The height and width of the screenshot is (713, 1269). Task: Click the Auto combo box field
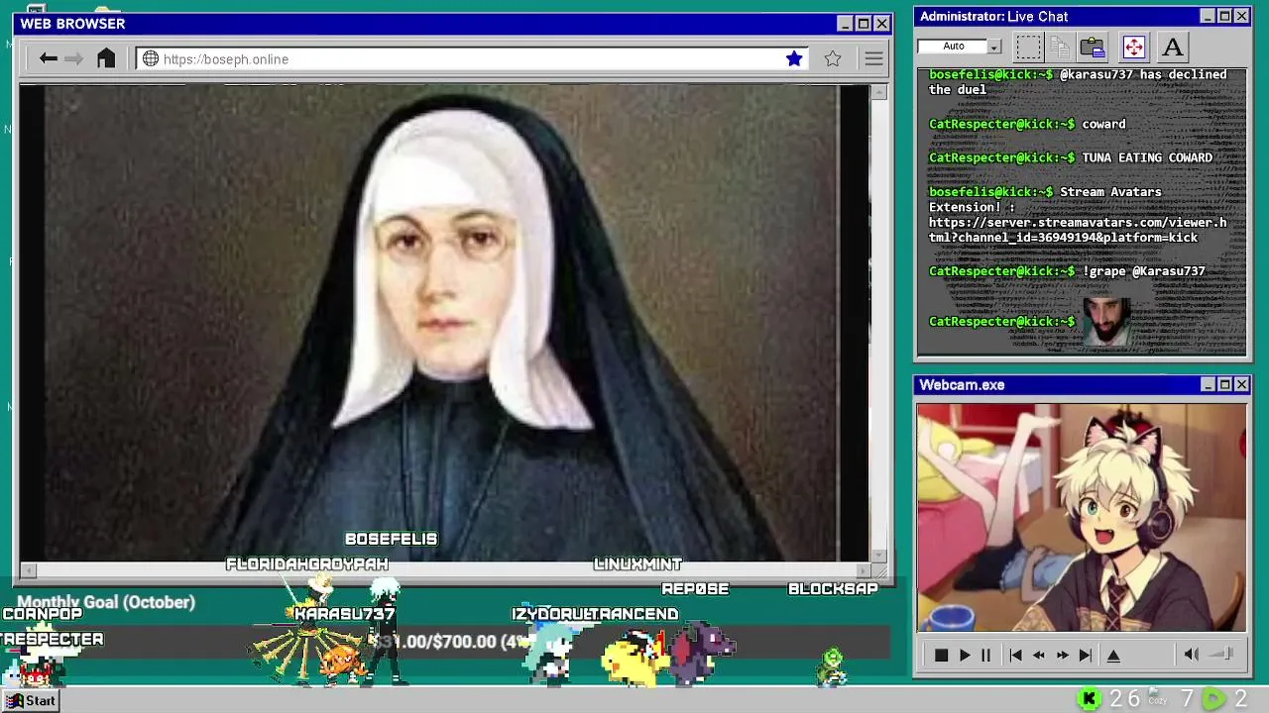959,47
